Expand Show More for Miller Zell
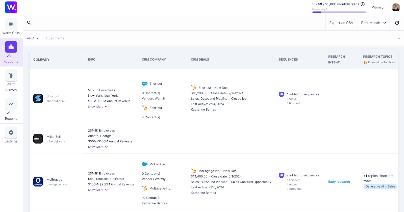The height and width of the screenshot is (212, 404). pyautogui.click(x=98, y=147)
